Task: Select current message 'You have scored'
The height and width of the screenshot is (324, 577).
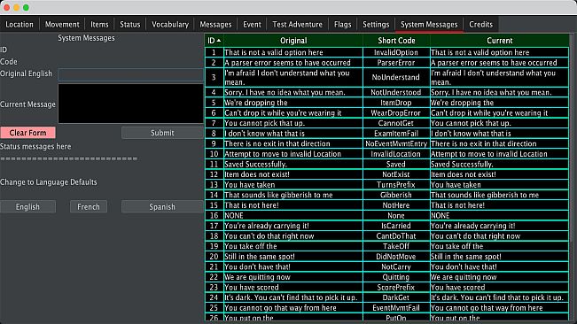Action: point(499,288)
